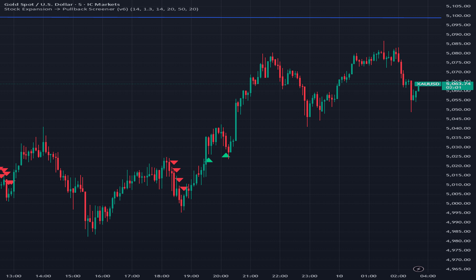476x280 pixels.
Task: Click the 5,050.00 price scale label
Action: pos(458,109)
